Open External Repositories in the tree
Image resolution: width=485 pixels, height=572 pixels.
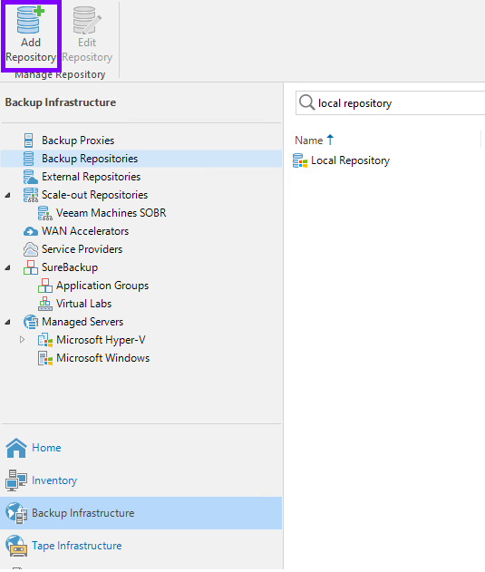[x=91, y=177]
